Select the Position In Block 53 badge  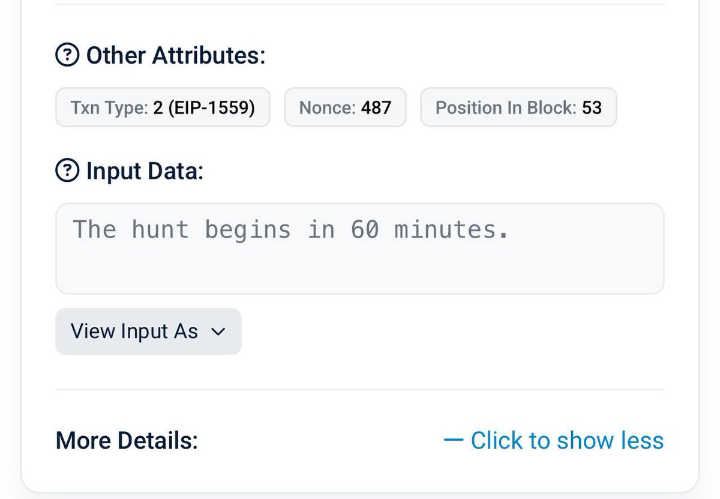(518, 107)
